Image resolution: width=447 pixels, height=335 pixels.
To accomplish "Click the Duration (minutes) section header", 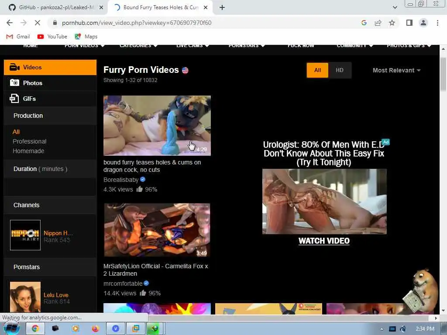I will [x=50, y=169].
